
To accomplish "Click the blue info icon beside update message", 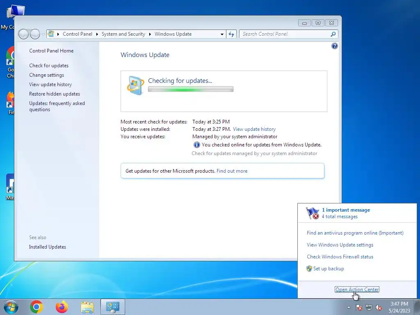I will point(196,145).
